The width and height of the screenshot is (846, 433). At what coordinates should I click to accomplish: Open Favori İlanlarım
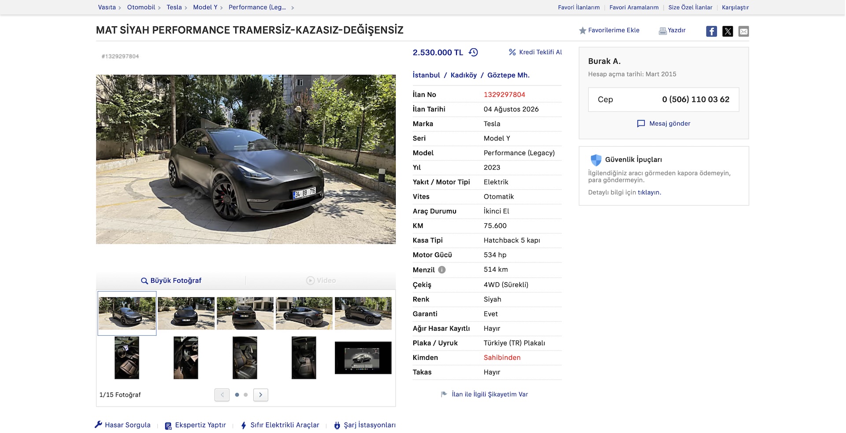click(579, 7)
